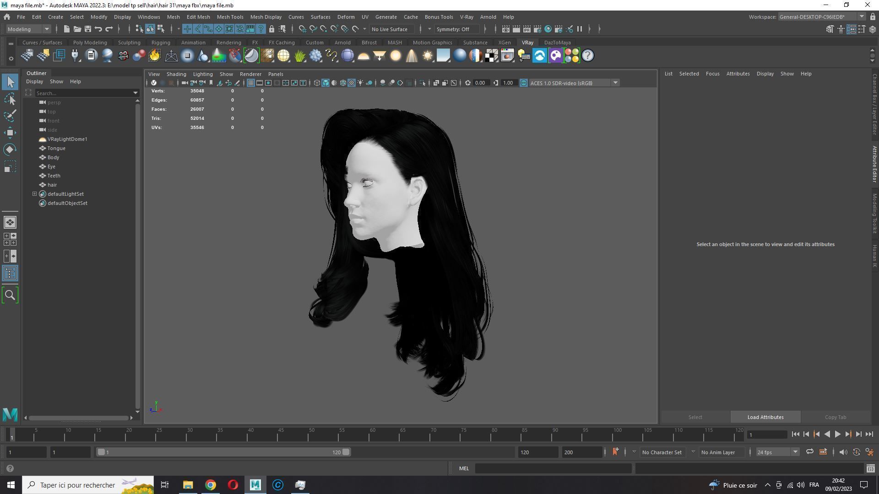Click the range slider start handle
Viewport: 879px width, 494px height.
point(101,452)
